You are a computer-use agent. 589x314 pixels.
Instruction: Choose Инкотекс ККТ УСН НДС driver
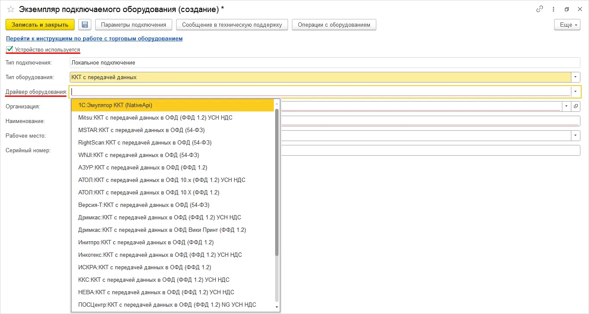click(173, 255)
